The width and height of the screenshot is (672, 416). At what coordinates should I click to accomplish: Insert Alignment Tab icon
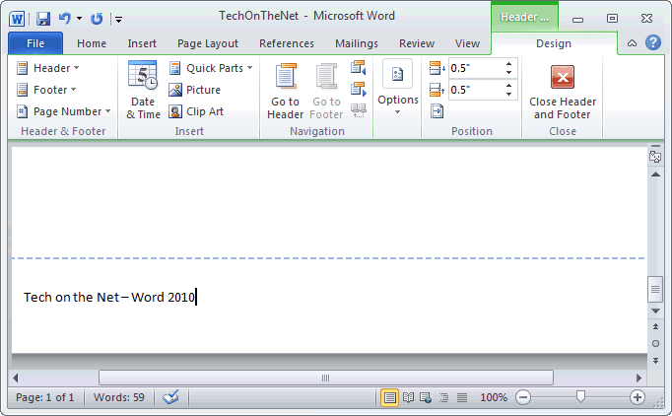click(x=437, y=111)
